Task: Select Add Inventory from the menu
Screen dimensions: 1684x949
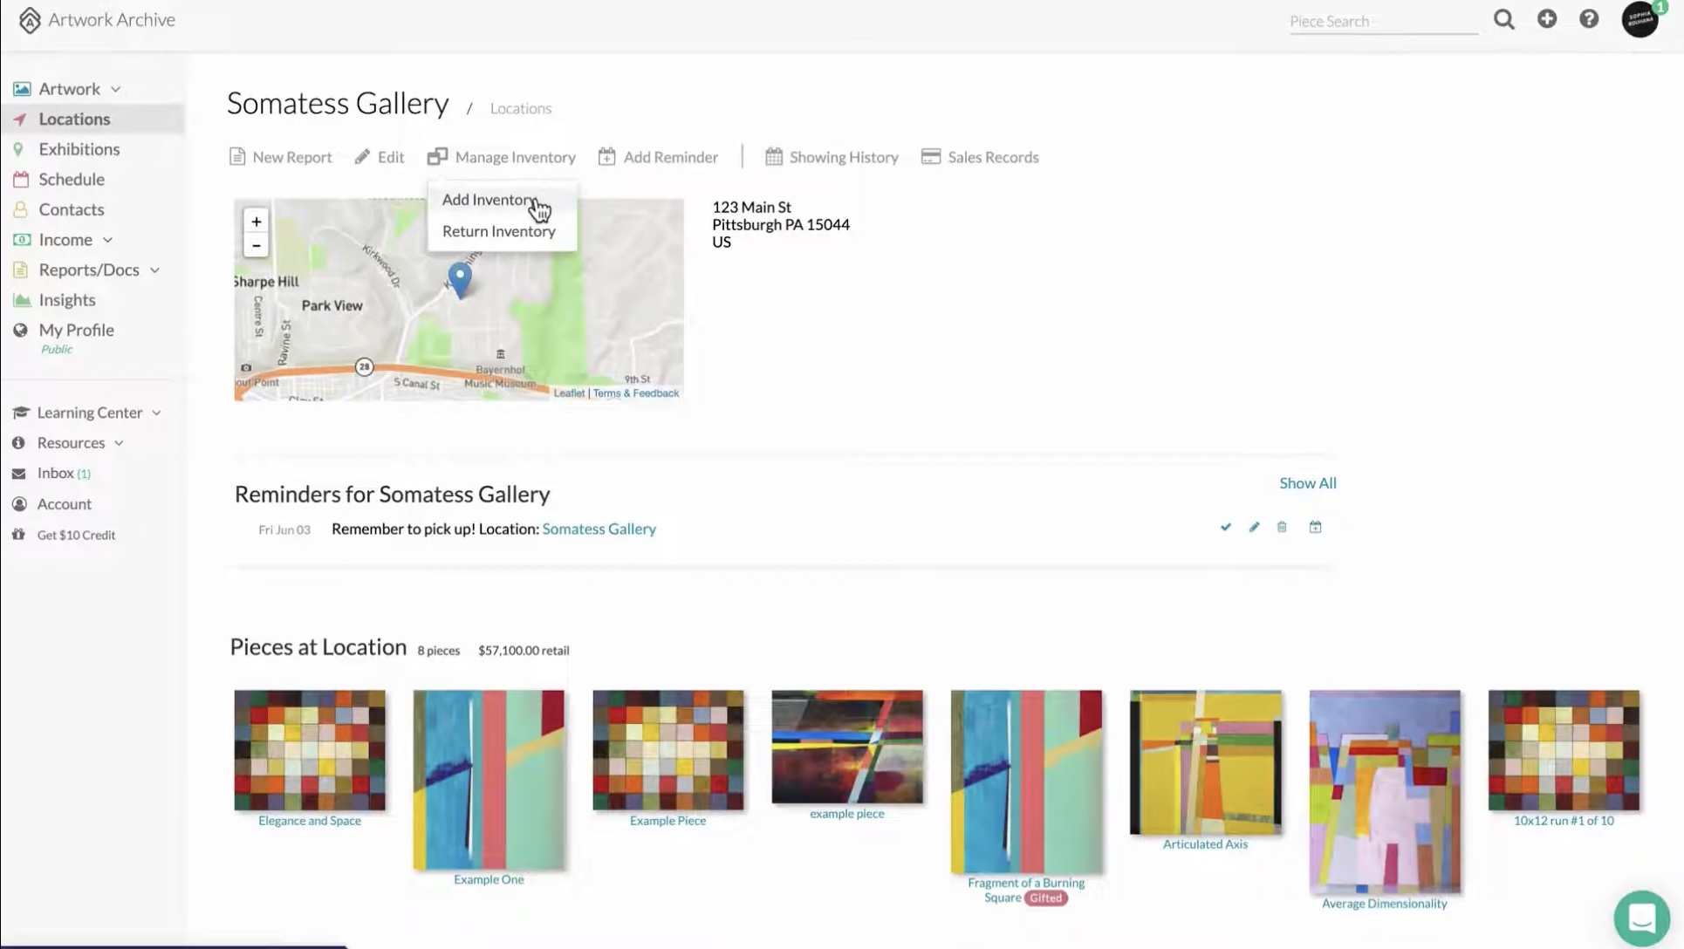Action: pos(489,200)
